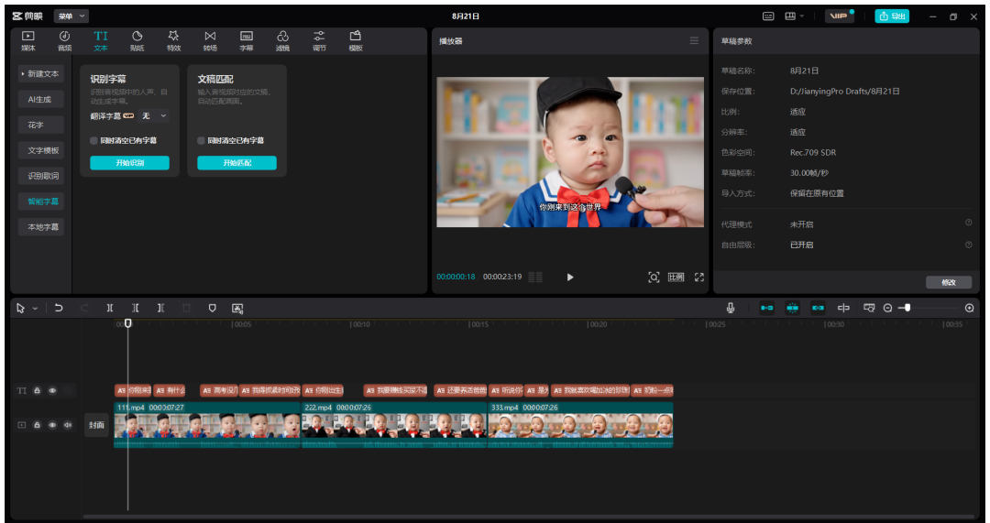The width and height of the screenshot is (990, 523).
Task: Select 文字模板 in the left sidebar
Action: click(42, 150)
